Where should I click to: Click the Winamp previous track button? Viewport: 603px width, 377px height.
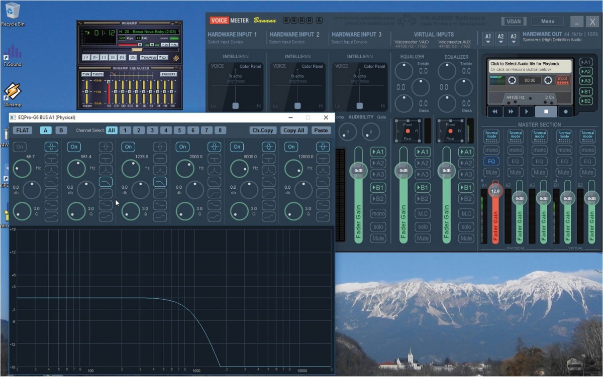(87, 58)
